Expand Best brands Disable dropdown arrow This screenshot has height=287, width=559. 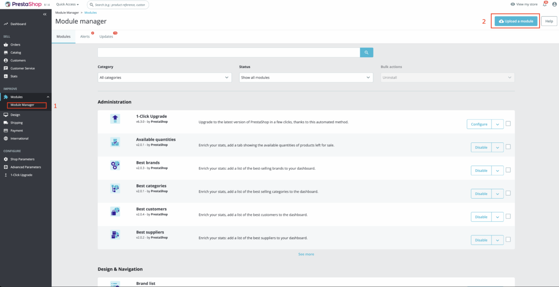(498, 171)
